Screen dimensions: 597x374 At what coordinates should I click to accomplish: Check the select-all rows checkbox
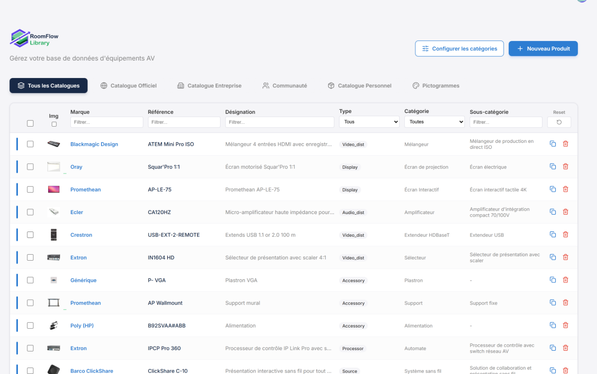click(x=30, y=123)
